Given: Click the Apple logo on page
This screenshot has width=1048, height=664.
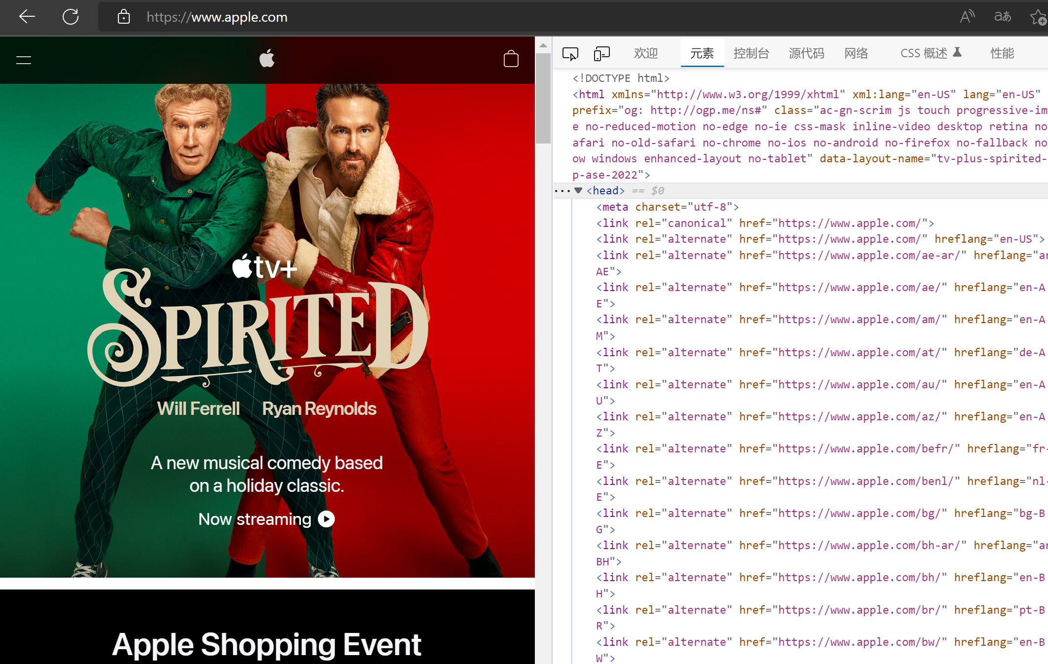Looking at the screenshot, I should tap(267, 59).
